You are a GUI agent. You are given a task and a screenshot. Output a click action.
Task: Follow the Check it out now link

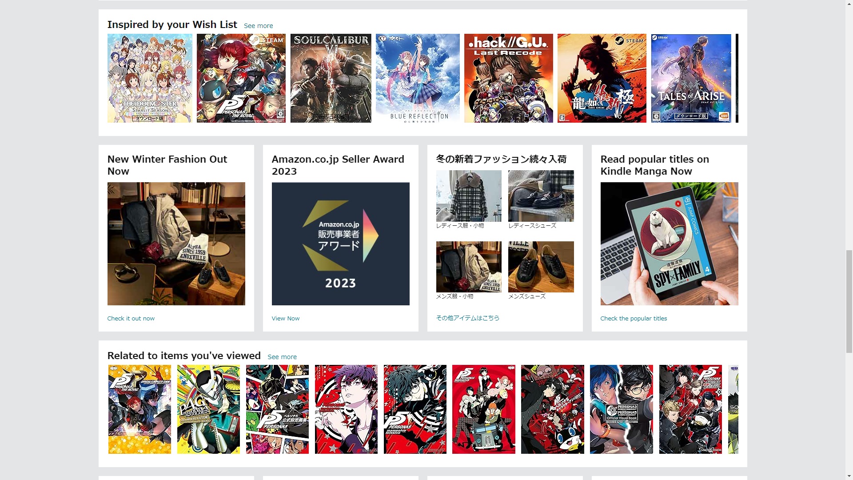(x=131, y=319)
